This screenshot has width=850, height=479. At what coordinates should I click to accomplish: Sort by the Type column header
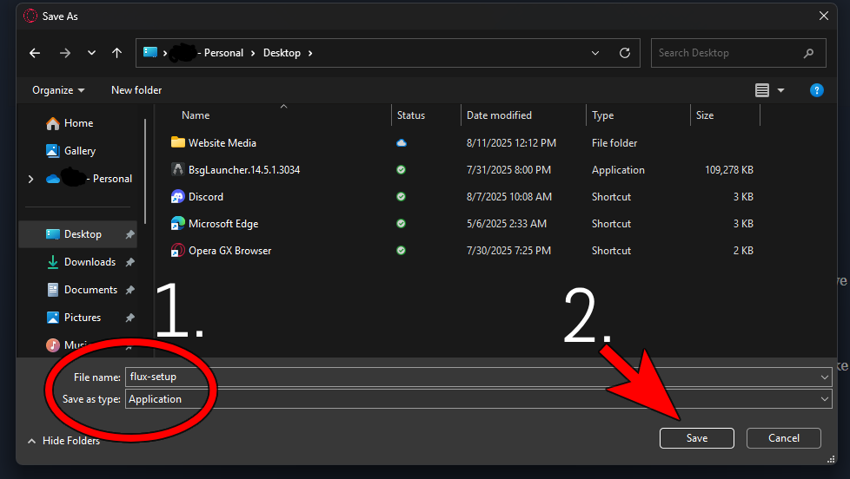pos(603,115)
